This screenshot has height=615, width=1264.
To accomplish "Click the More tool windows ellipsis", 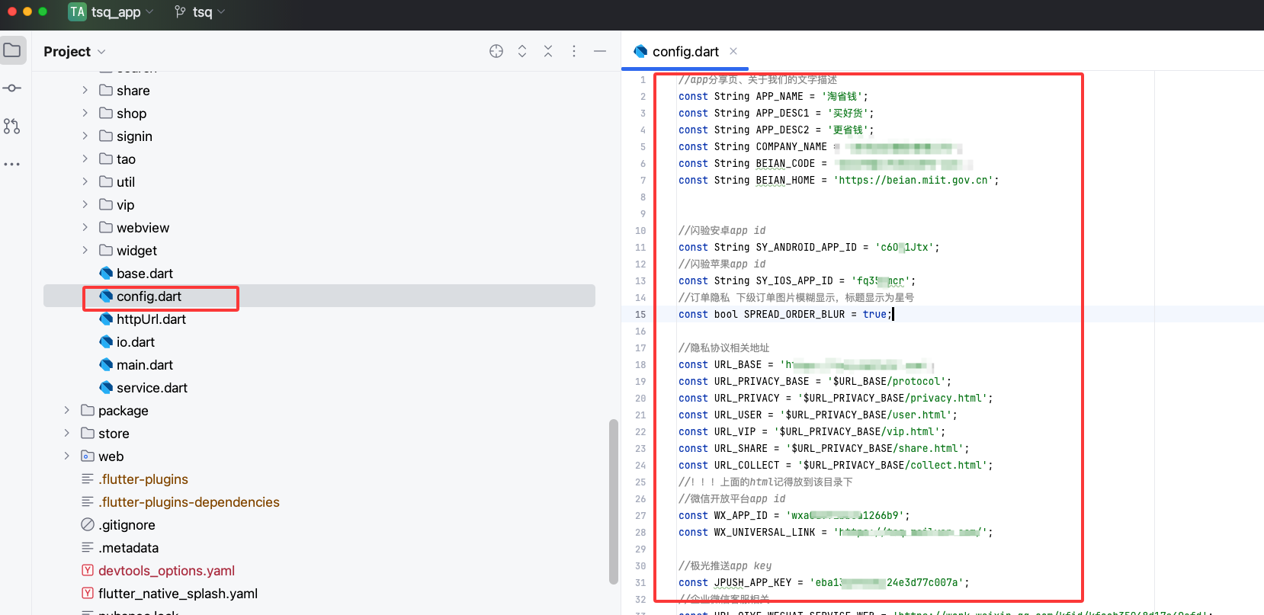I will (x=12, y=165).
